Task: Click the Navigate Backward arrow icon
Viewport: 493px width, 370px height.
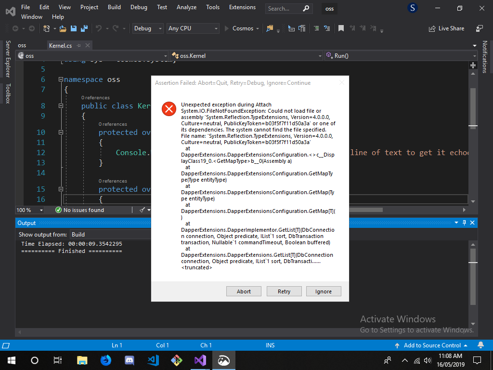Action: pyautogui.click(x=15, y=28)
